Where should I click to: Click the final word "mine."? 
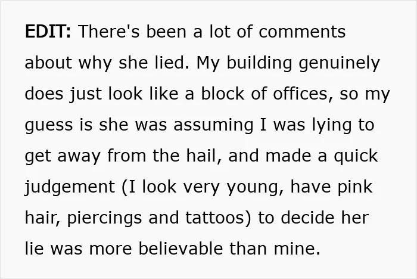tap(297, 248)
